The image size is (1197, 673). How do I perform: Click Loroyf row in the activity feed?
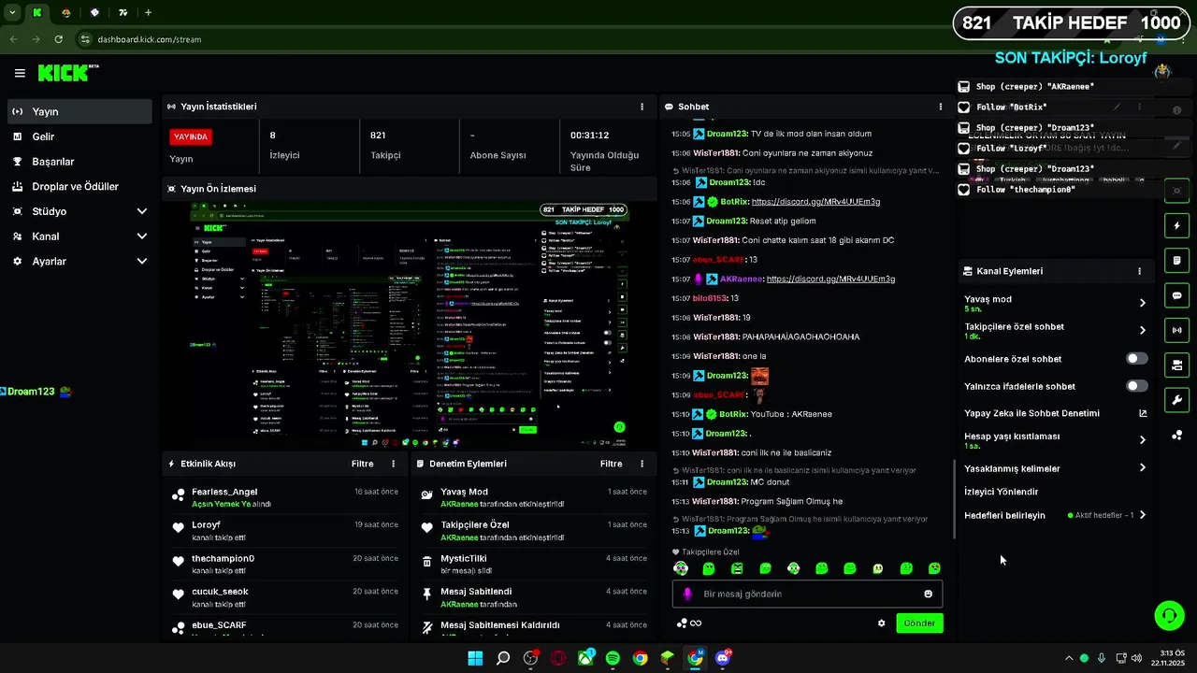point(286,531)
